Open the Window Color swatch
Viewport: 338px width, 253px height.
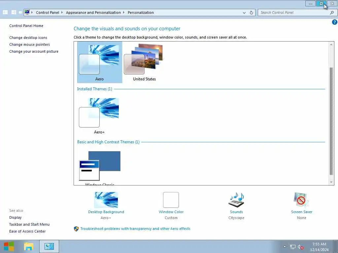[x=171, y=200]
